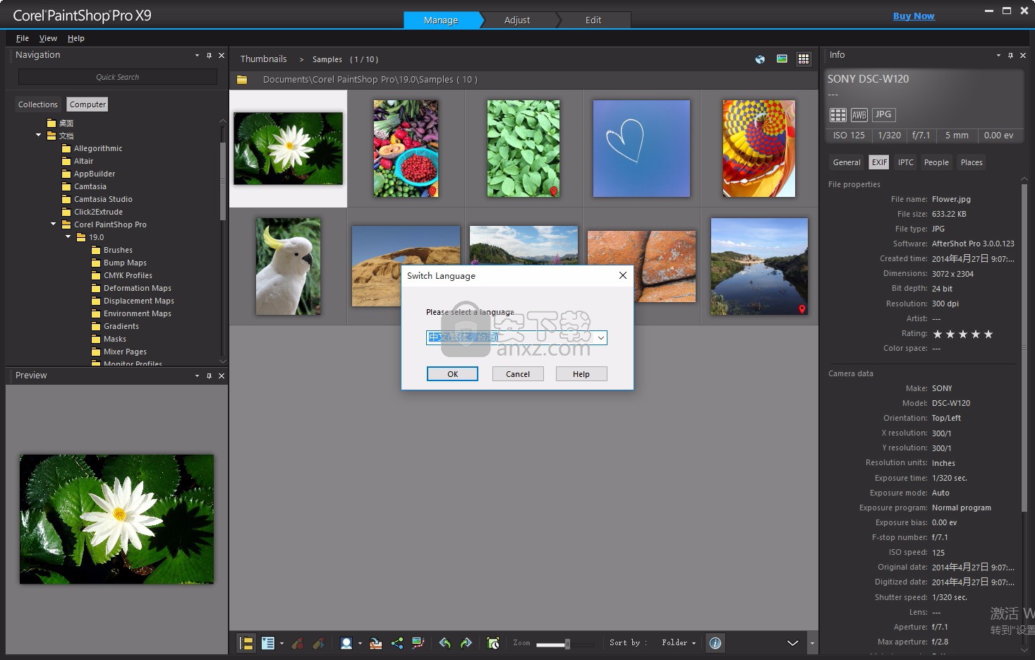Open the File menu
Screen dimensions: 1035x660
23,38
